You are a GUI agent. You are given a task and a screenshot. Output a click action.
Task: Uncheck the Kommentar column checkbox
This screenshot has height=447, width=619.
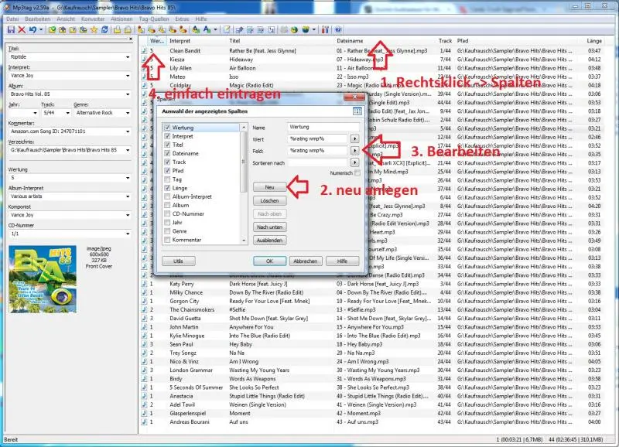point(167,239)
